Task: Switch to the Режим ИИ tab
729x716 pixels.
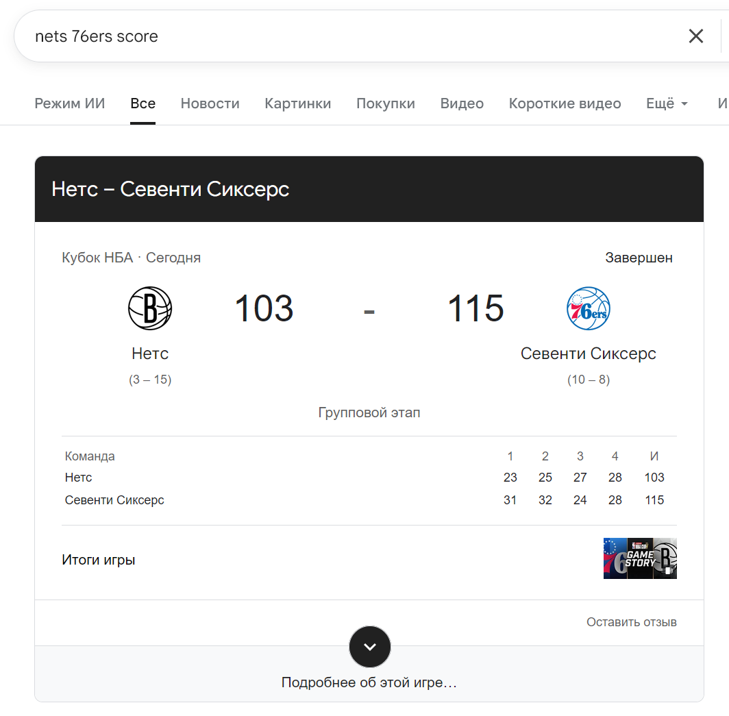Action: pos(70,103)
